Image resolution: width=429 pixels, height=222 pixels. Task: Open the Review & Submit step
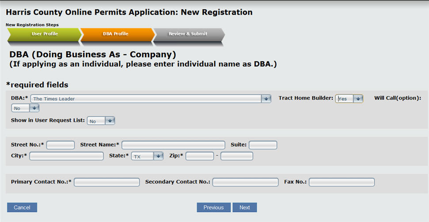pyautogui.click(x=189, y=34)
